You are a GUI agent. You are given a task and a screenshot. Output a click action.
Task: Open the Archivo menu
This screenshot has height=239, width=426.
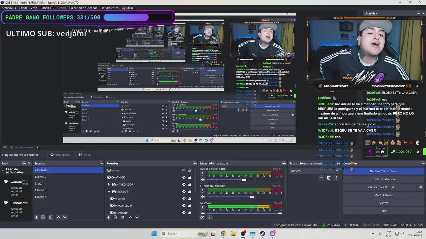[x=9, y=8]
